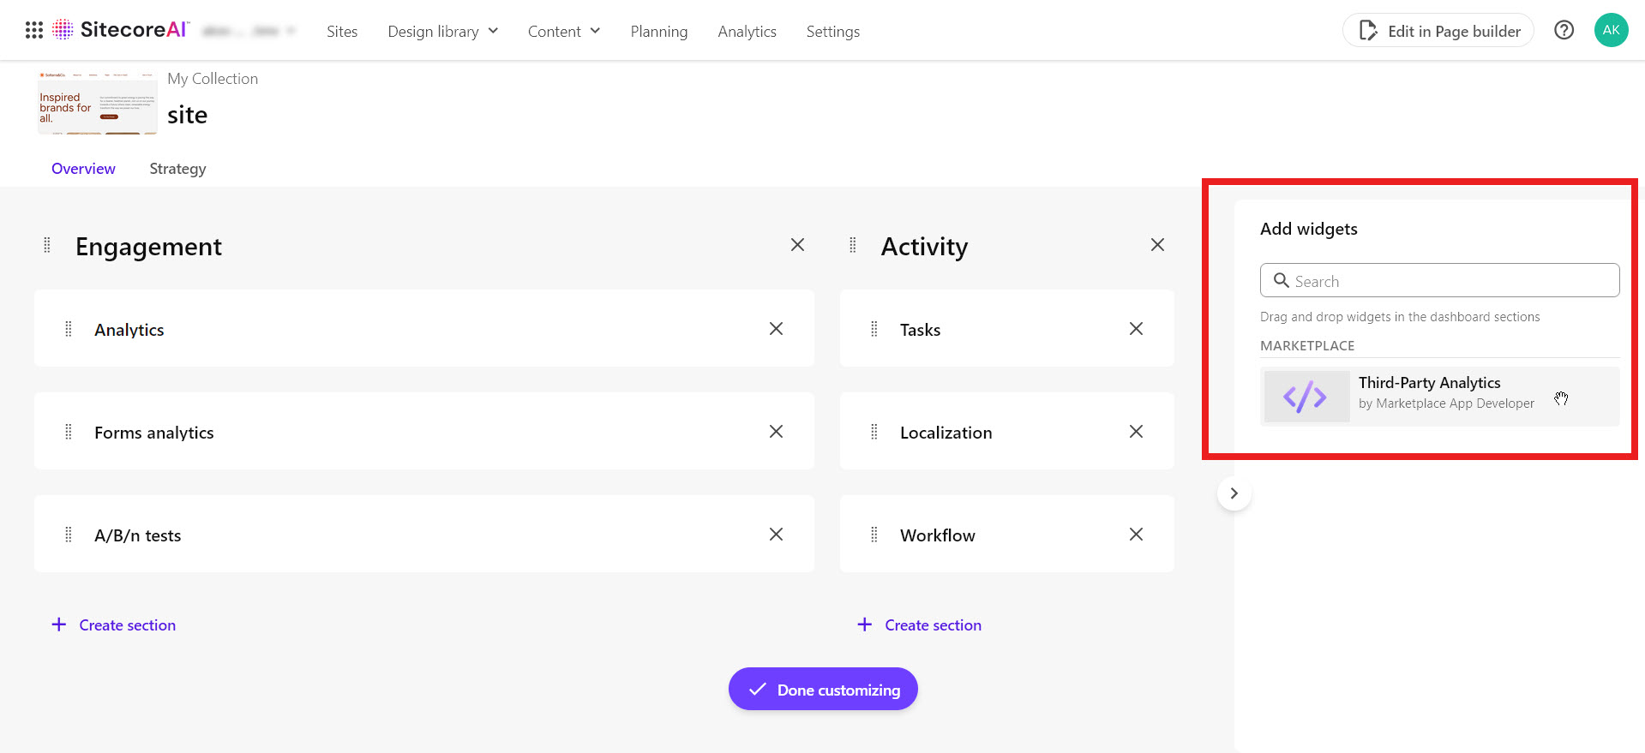The height and width of the screenshot is (753, 1645).
Task: Click the Third-Party Analytics code icon
Action: click(x=1306, y=397)
